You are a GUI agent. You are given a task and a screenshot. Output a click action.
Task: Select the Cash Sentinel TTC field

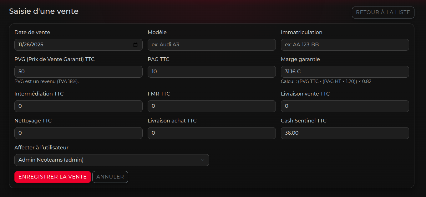coord(345,133)
